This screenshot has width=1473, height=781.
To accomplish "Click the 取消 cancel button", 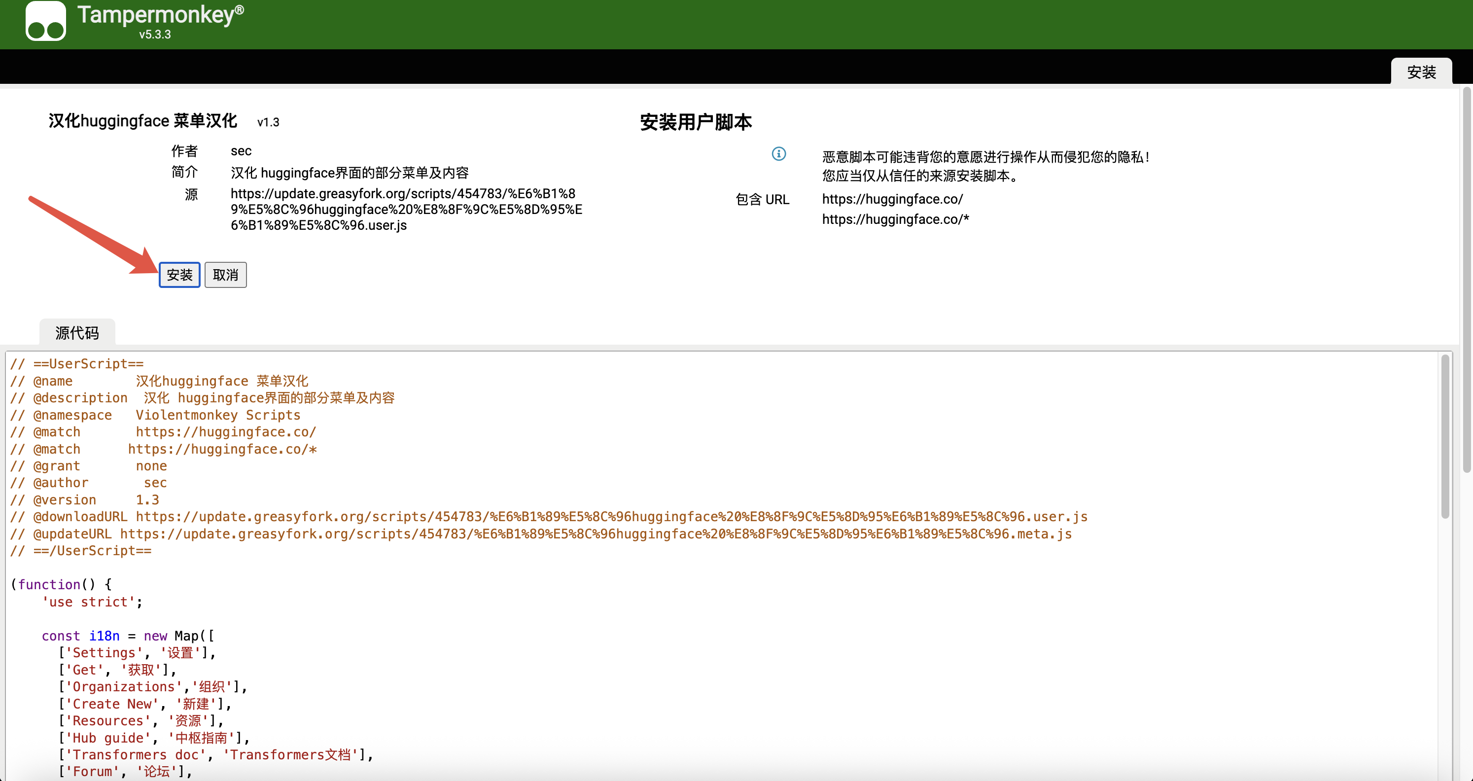I will tap(226, 275).
